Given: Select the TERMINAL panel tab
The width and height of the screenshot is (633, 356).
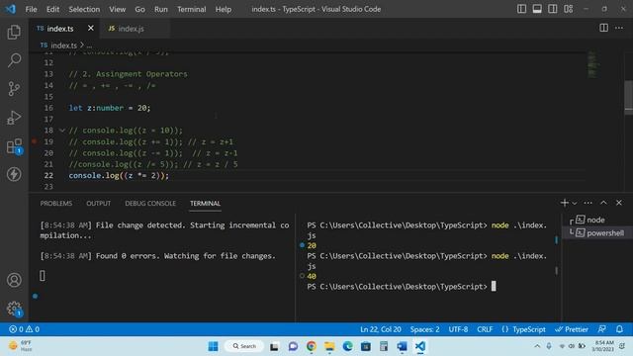Looking at the screenshot, I should [205, 203].
